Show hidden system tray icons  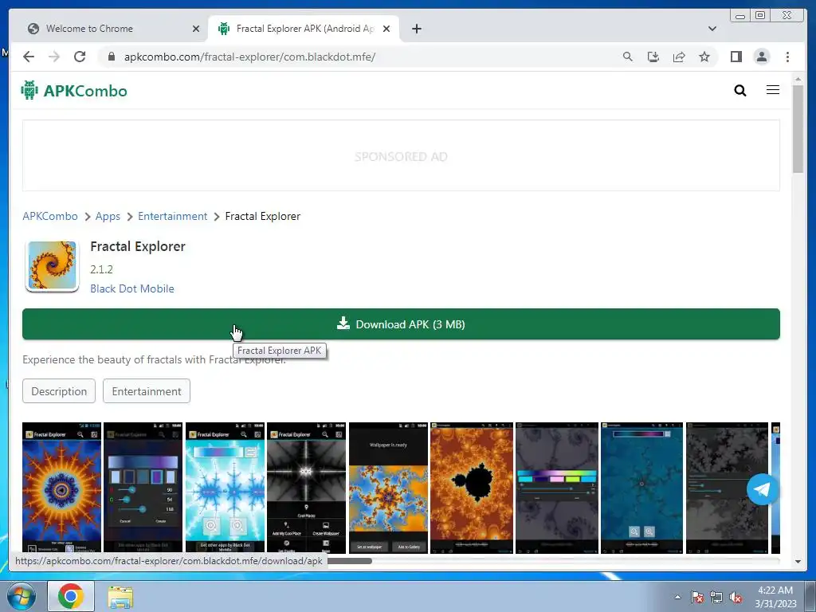pos(677,597)
